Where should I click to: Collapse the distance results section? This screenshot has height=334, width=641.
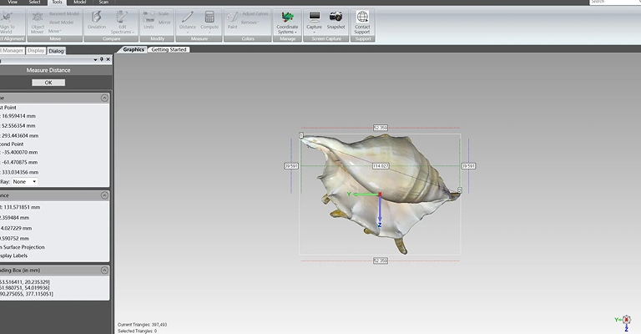[x=103, y=195]
